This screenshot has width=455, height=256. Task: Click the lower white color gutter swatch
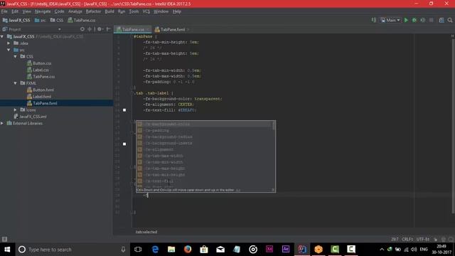click(x=124, y=144)
